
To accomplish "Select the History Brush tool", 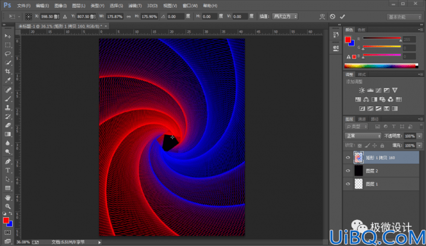I will point(8,116).
